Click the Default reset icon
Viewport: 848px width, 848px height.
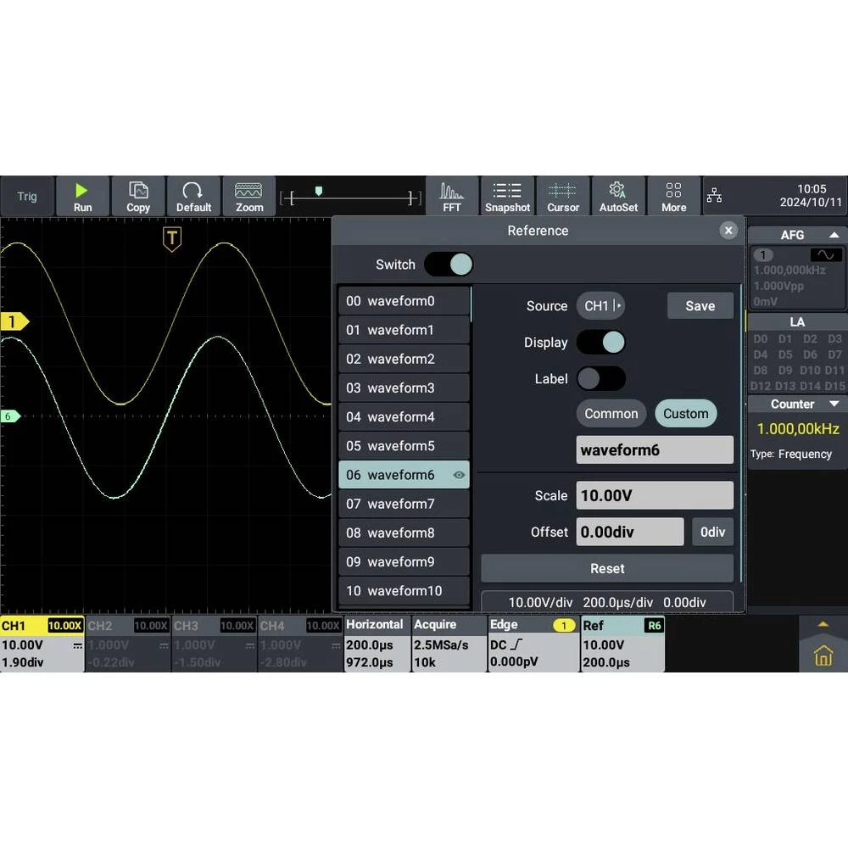point(193,197)
